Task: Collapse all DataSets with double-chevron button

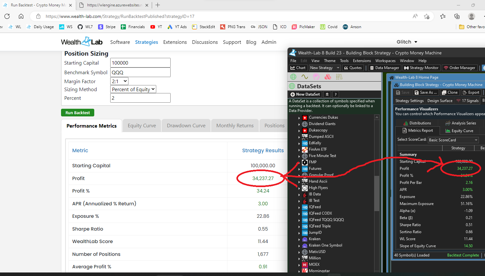Action: pos(327,94)
